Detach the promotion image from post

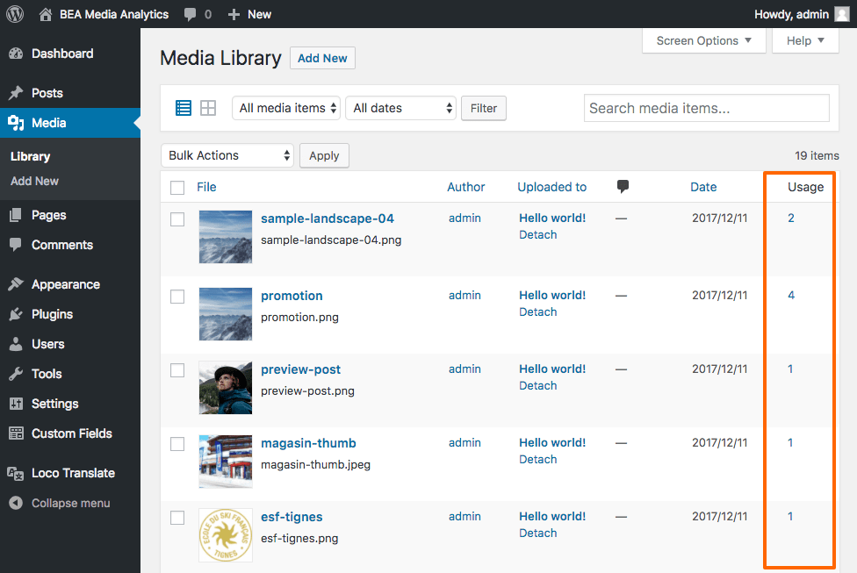(x=537, y=312)
